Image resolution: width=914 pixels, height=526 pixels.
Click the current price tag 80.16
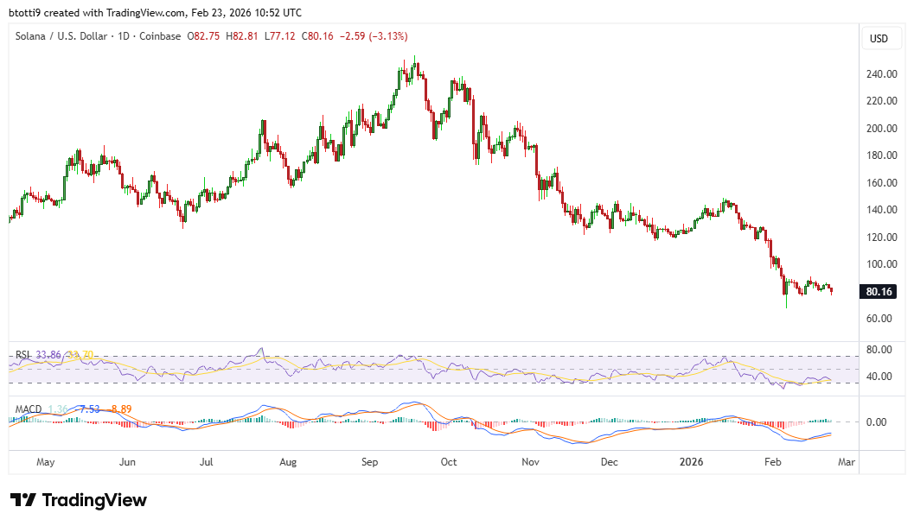[880, 292]
